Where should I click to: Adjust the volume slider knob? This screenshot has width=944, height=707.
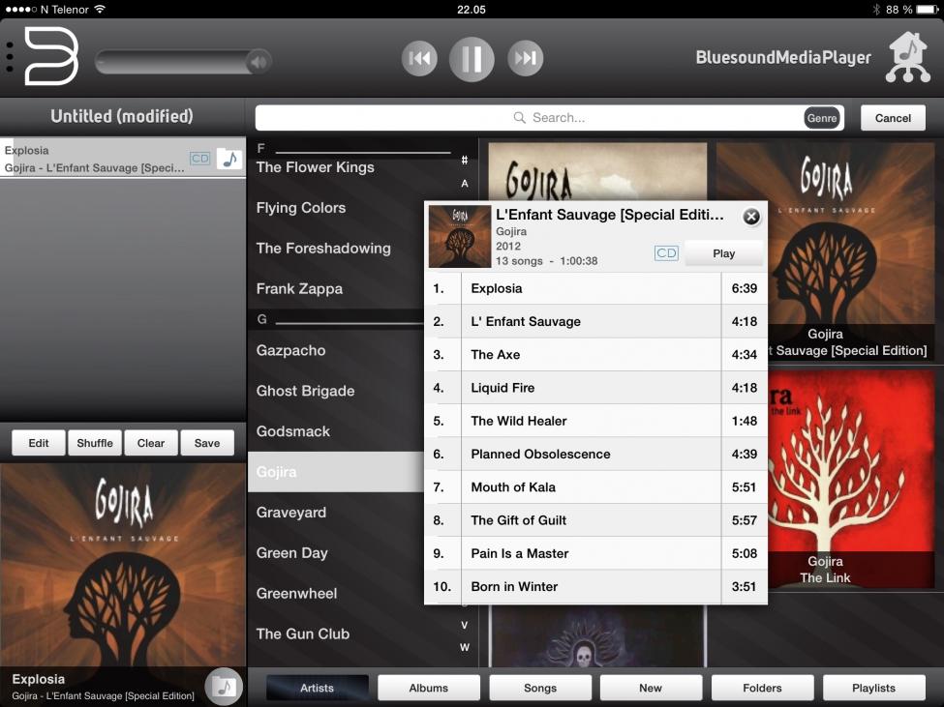259,61
